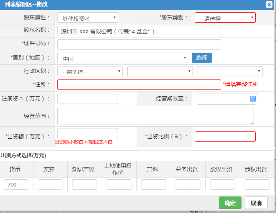Click the 土地使用权作价 contribution input
Viewport: 276px width, 213px height.
pos(119,184)
